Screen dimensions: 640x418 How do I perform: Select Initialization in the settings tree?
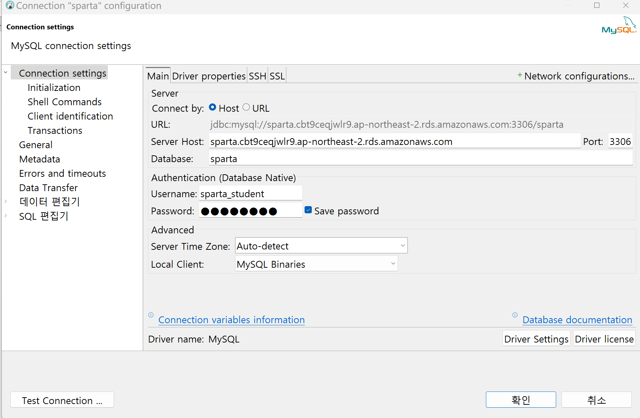[54, 87]
